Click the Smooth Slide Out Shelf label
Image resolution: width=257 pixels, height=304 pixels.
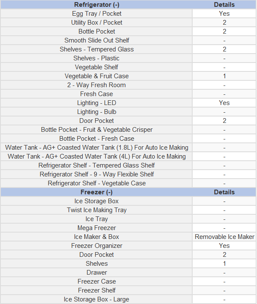(97, 40)
